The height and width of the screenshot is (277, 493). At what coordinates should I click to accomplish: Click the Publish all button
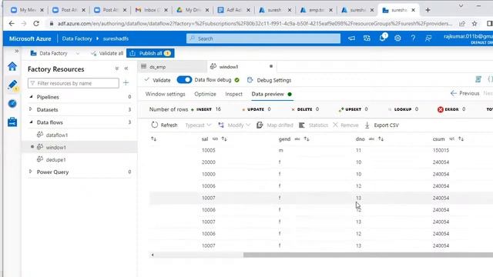150,53
